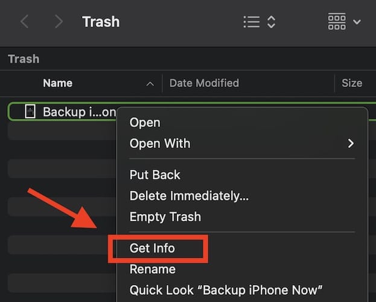Click the back navigation arrow
This screenshot has width=376, height=302.
click(24, 22)
